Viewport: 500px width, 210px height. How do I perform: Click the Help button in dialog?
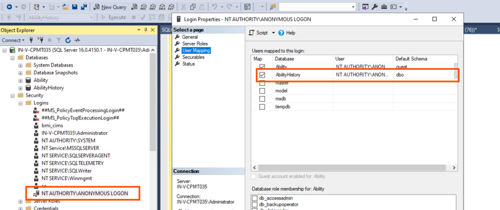coord(286,33)
